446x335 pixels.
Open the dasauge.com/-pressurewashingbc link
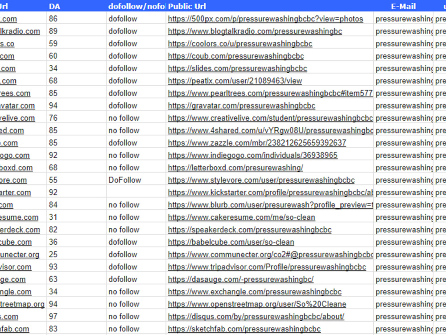click(241, 279)
